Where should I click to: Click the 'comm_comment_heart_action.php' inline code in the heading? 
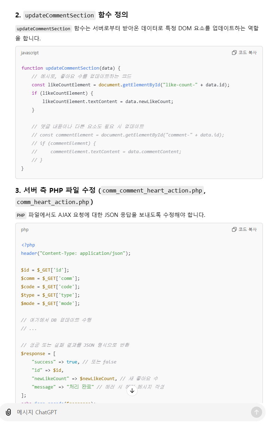pos(152,190)
